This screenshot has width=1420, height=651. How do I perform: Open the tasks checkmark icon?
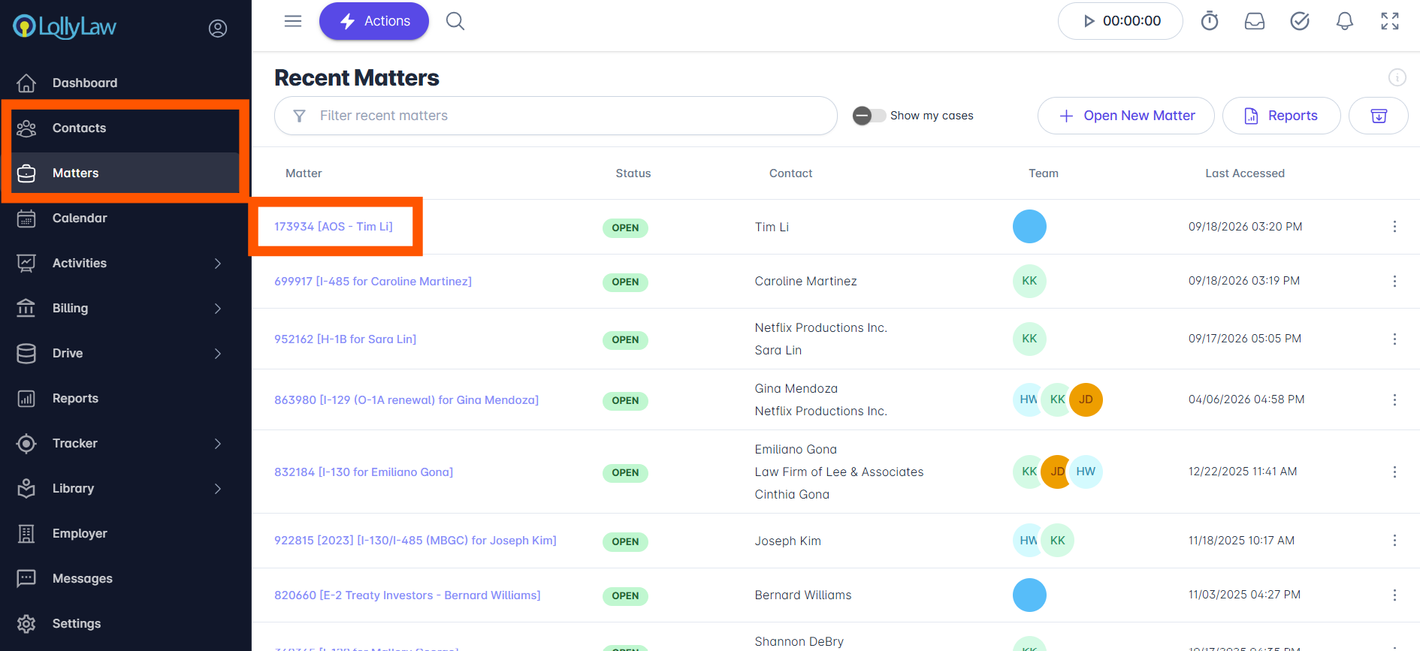[x=1300, y=21]
